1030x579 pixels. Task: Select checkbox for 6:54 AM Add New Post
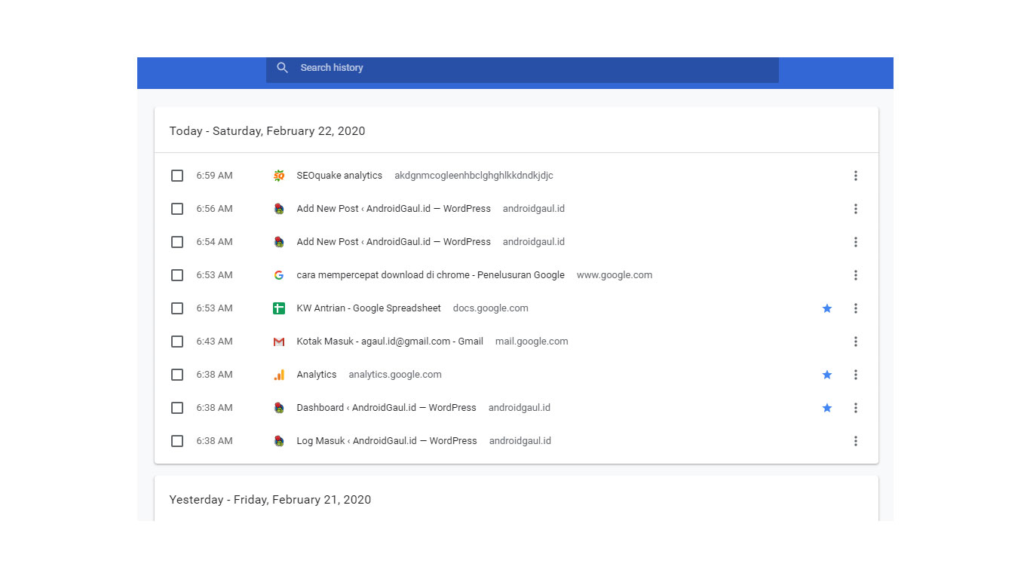[177, 242]
